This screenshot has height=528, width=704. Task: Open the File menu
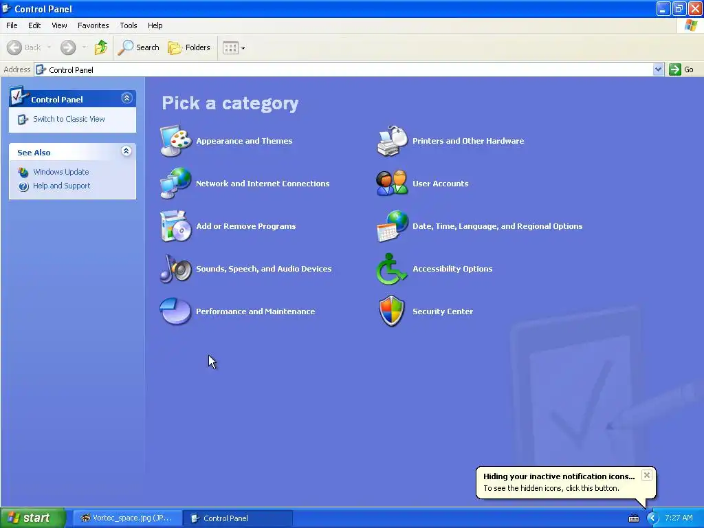[12, 25]
